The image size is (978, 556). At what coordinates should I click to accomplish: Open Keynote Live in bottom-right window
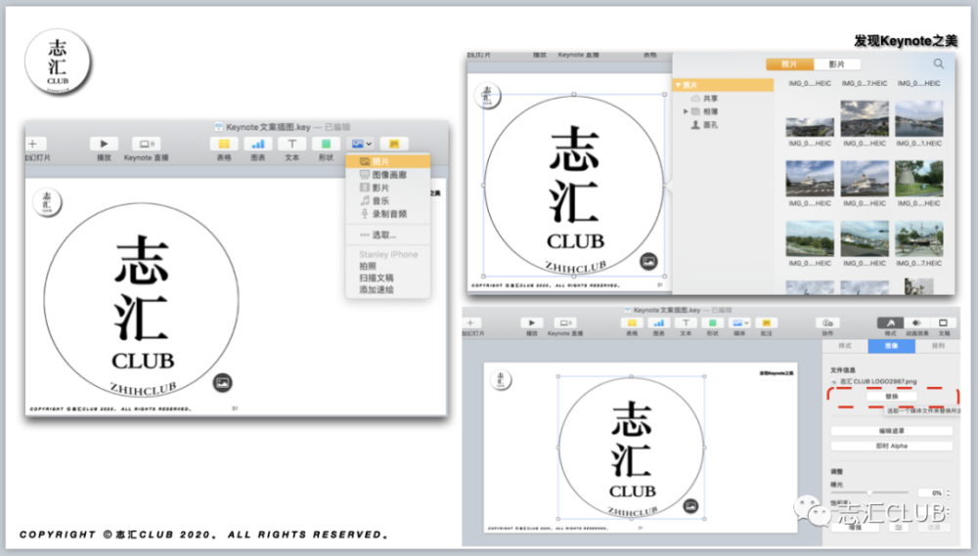pyautogui.click(x=565, y=322)
